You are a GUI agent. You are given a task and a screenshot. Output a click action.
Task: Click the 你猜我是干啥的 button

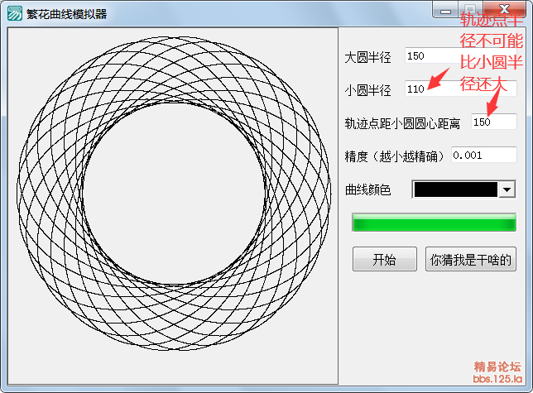[x=471, y=259]
